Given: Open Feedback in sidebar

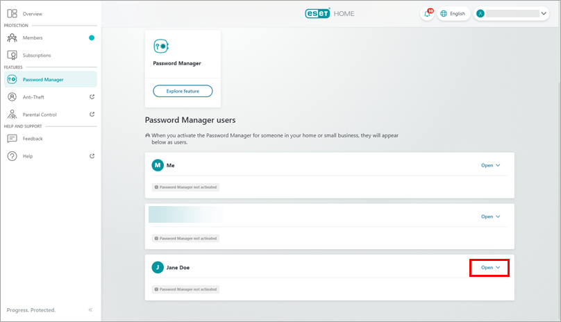Looking at the screenshot, I should 33,139.
